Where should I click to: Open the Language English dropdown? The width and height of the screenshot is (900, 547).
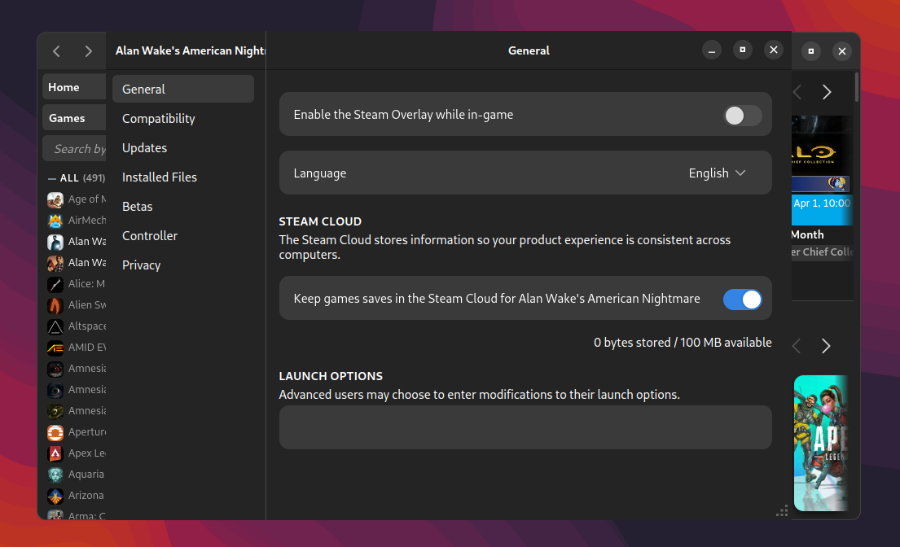[x=717, y=173]
